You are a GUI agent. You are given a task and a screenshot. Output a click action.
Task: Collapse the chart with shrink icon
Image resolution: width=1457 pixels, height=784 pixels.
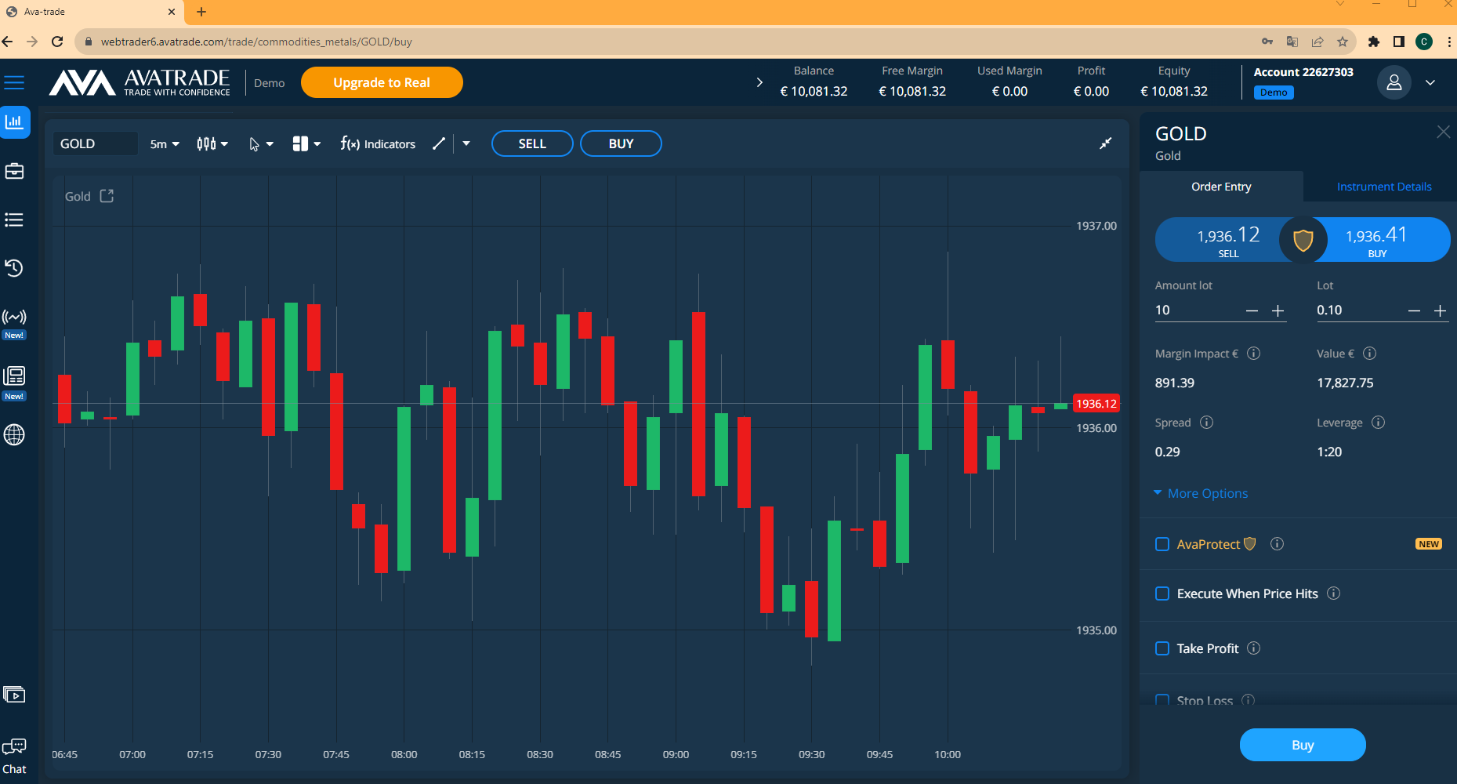point(1105,143)
